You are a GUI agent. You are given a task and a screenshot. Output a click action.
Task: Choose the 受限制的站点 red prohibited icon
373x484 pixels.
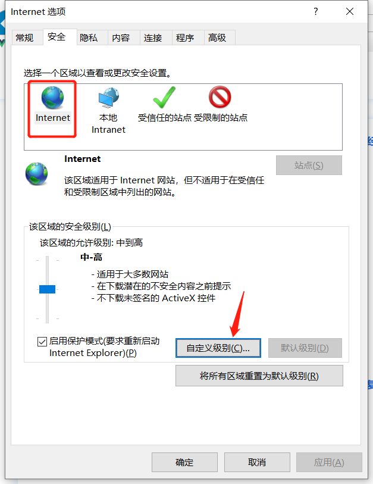point(220,97)
